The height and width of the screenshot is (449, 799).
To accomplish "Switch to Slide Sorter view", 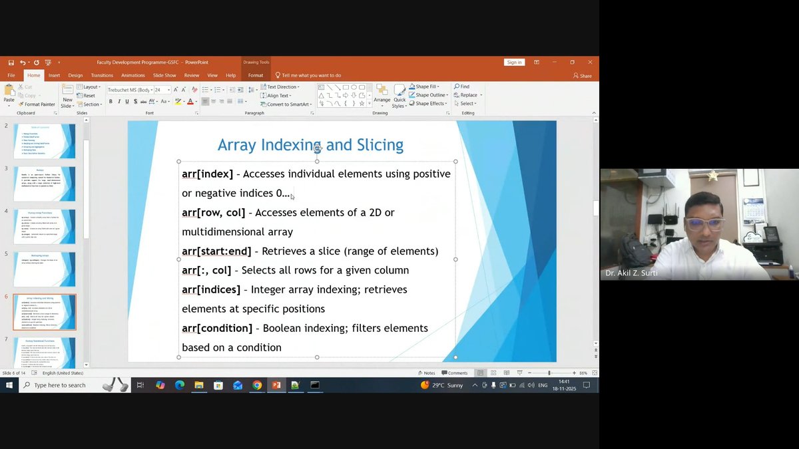I will point(493,373).
